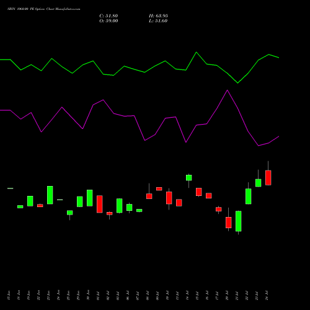Screen dimensions: 310x310
Task: Click the low price value L: 51.60
Action: coord(158,21)
